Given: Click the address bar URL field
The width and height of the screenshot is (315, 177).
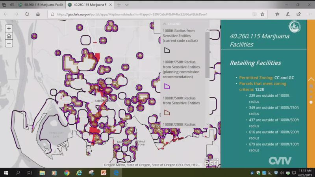Looking at the screenshot, I should (154, 14).
